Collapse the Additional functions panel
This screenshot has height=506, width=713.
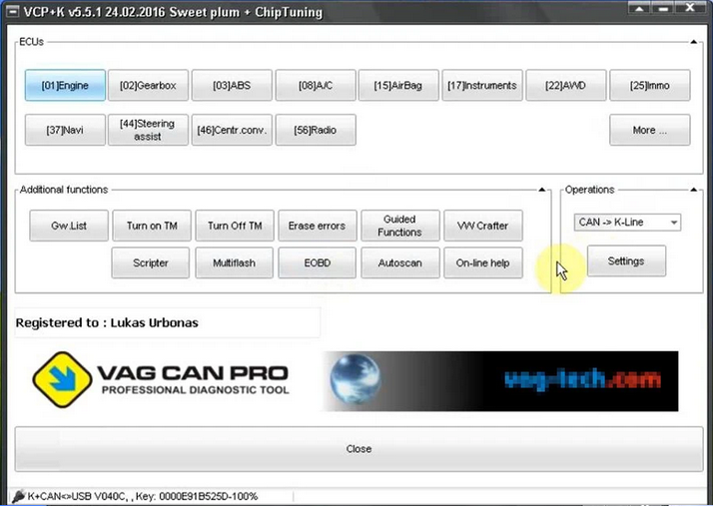(x=542, y=190)
